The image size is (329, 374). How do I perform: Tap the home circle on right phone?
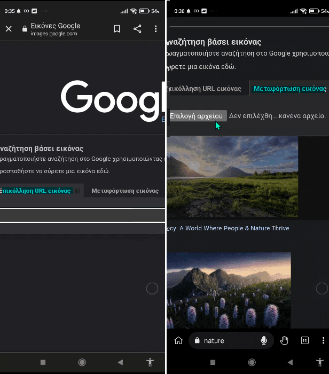coord(252,363)
